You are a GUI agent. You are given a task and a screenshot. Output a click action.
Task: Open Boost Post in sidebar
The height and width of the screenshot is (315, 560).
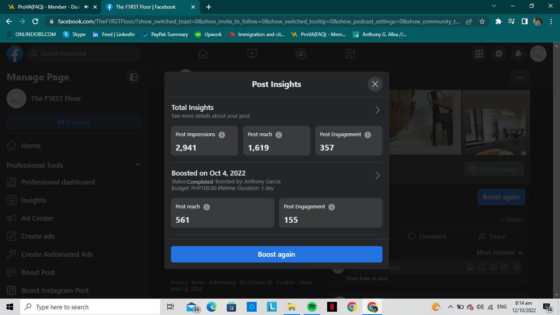[74, 272]
